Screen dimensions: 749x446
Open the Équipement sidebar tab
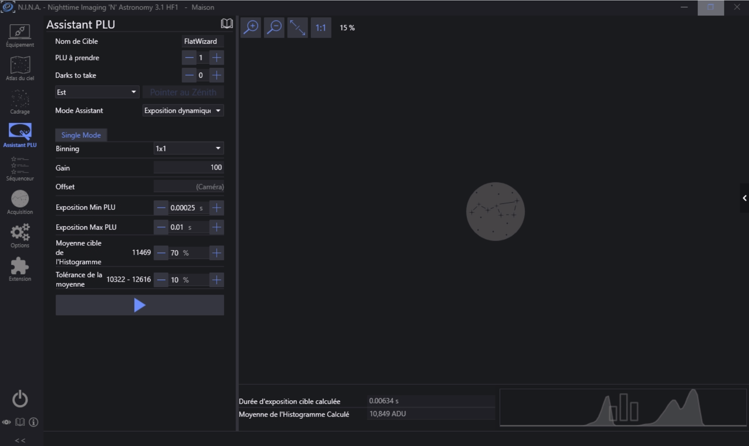click(x=20, y=35)
